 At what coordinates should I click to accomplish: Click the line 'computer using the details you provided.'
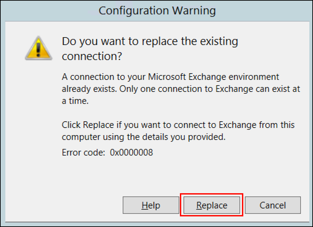pyautogui.click(x=143, y=137)
